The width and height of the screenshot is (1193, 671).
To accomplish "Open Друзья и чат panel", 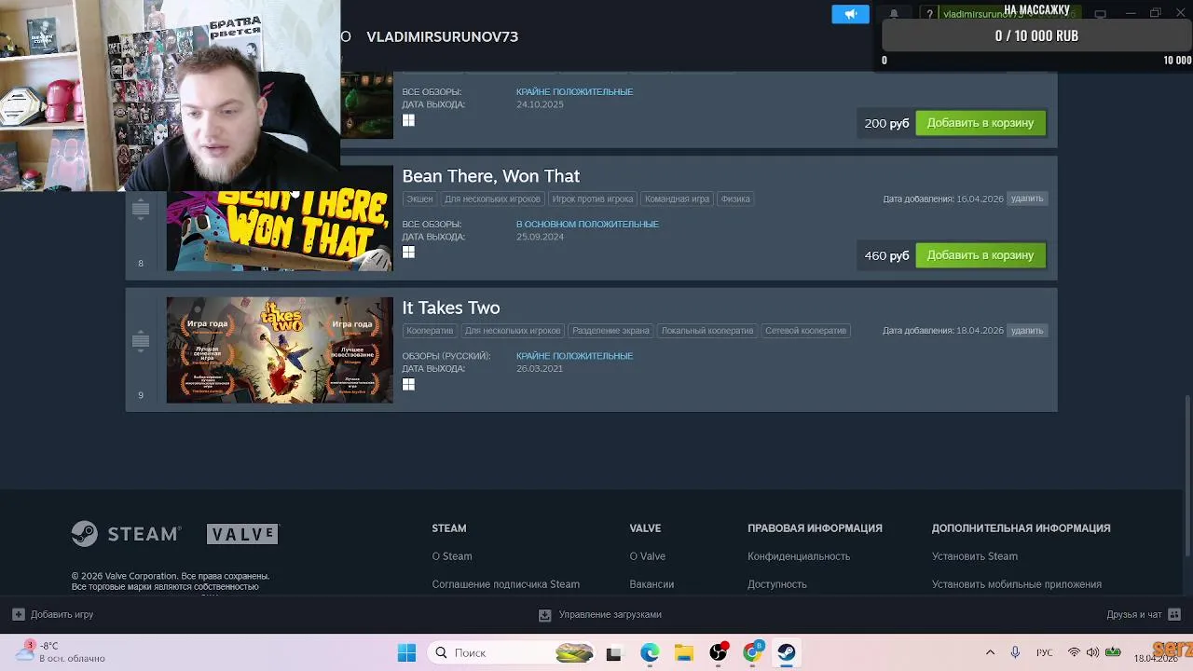I will 1144,615.
